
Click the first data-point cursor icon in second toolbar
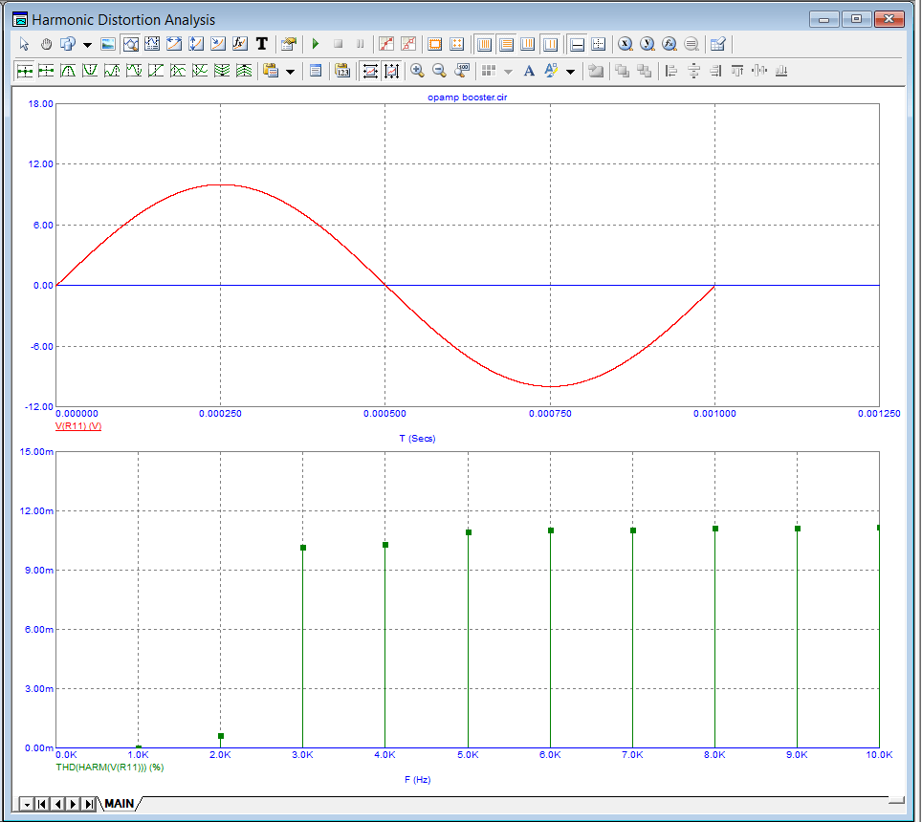tap(25, 71)
